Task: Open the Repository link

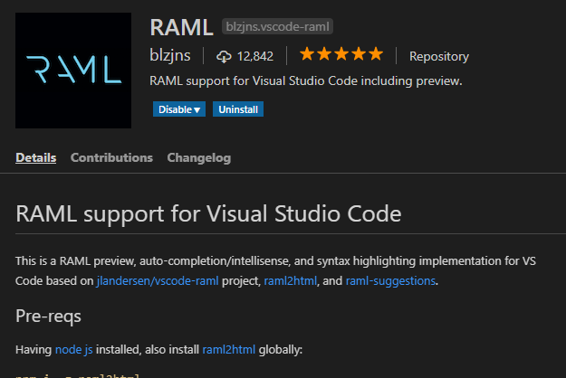Action: [x=439, y=57]
